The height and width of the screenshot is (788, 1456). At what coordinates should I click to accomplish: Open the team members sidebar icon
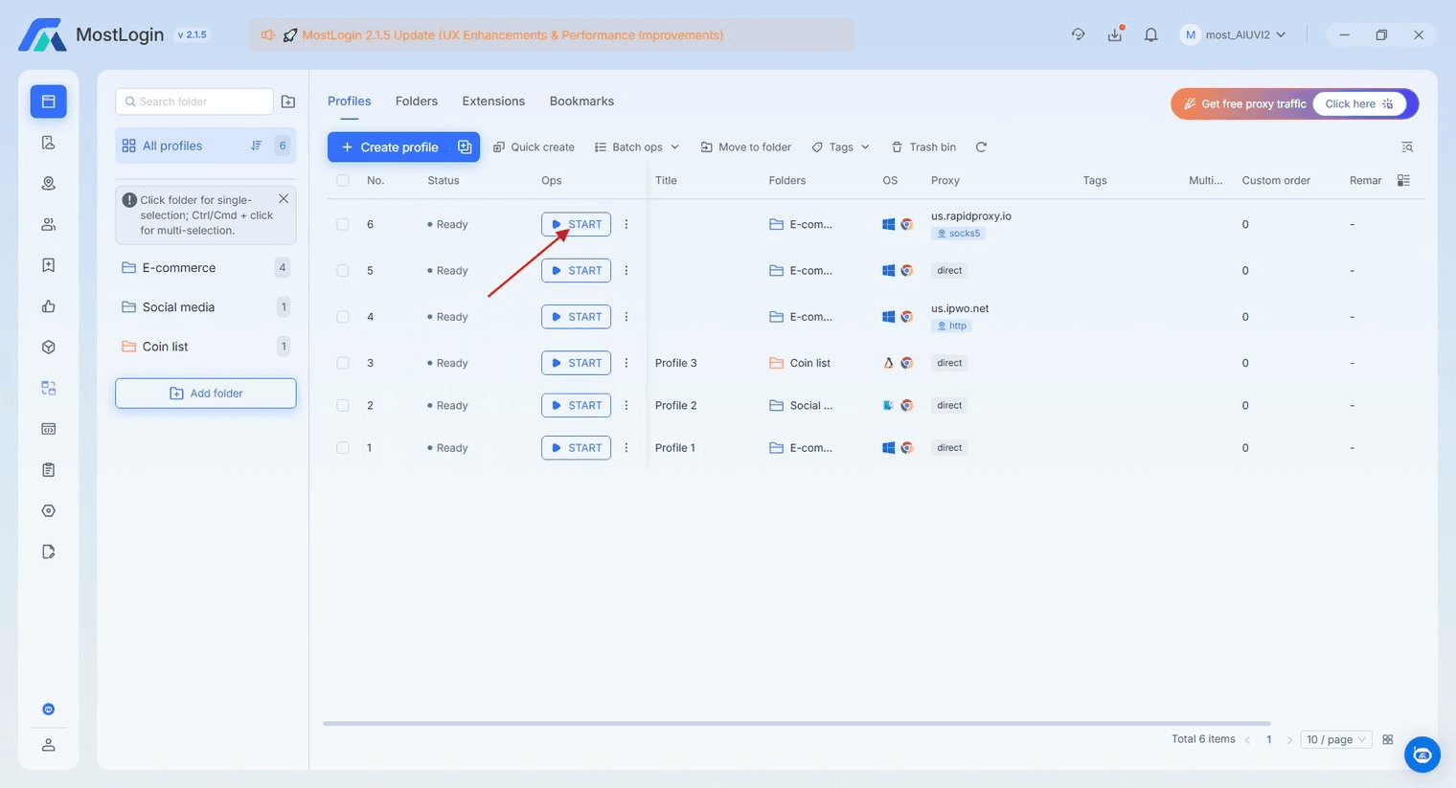pos(48,224)
